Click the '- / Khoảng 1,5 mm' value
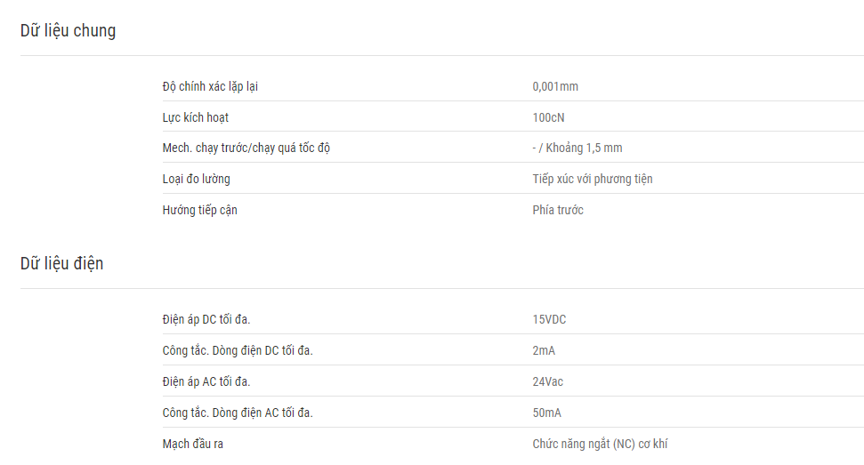 click(x=577, y=148)
